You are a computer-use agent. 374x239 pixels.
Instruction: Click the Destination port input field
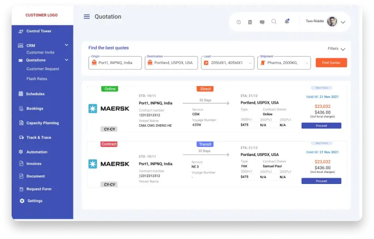point(171,63)
